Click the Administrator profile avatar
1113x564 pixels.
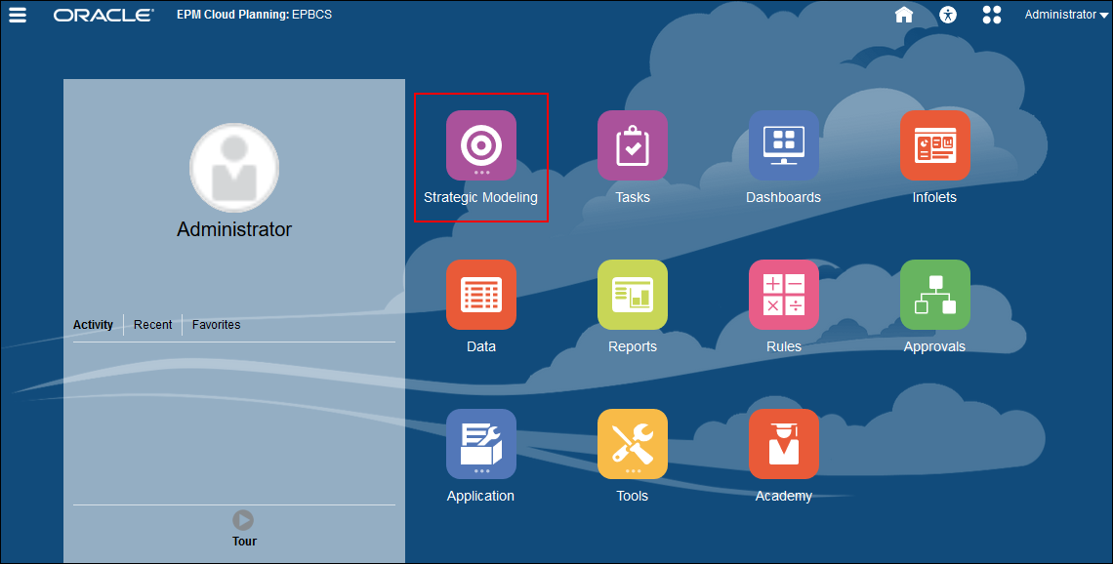(x=234, y=168)
